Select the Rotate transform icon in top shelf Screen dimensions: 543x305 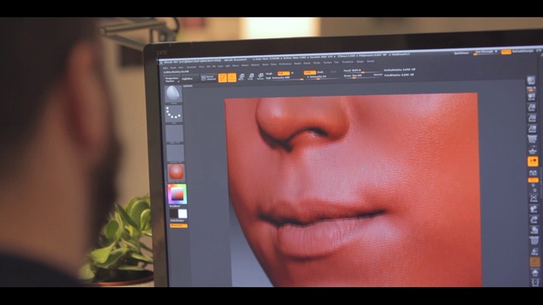click(260, 76)
